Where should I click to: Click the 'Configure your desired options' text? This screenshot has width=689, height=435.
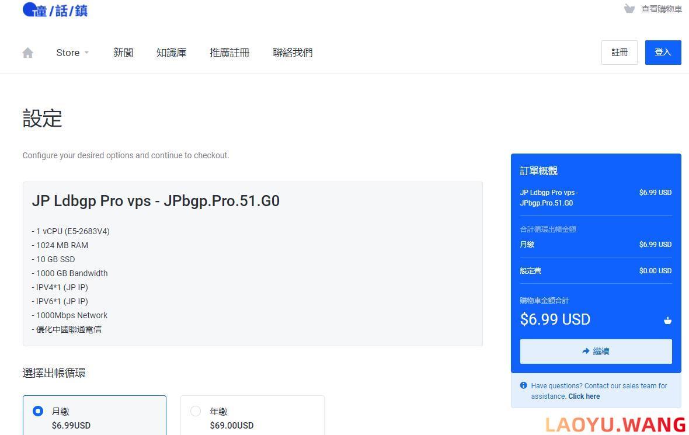point(126,155)
